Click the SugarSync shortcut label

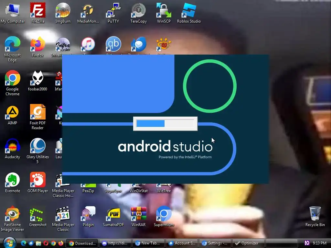[113, 191]
